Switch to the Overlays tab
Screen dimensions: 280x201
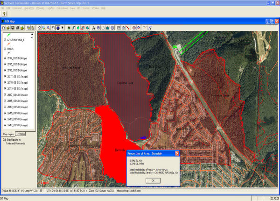point(21,134)
